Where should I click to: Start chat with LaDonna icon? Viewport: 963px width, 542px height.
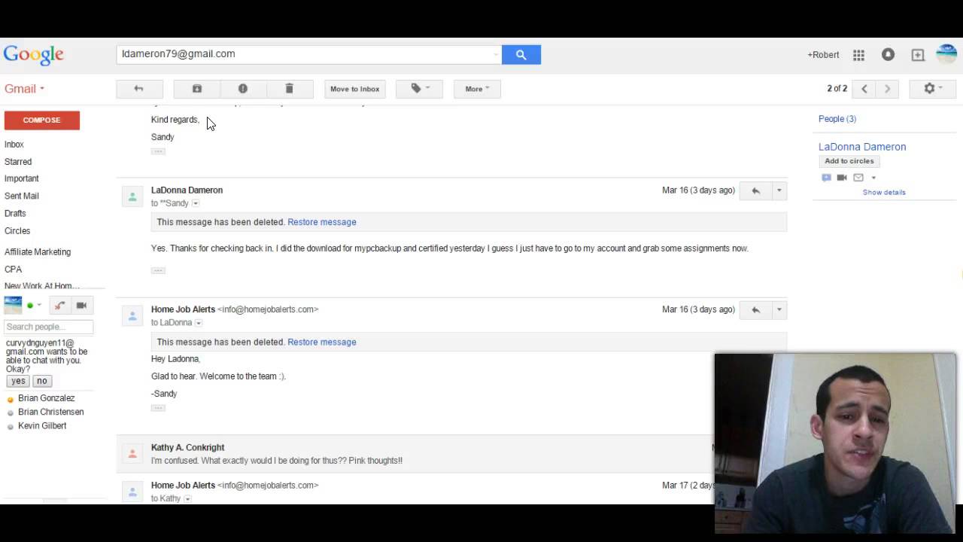tap(826, 178)
